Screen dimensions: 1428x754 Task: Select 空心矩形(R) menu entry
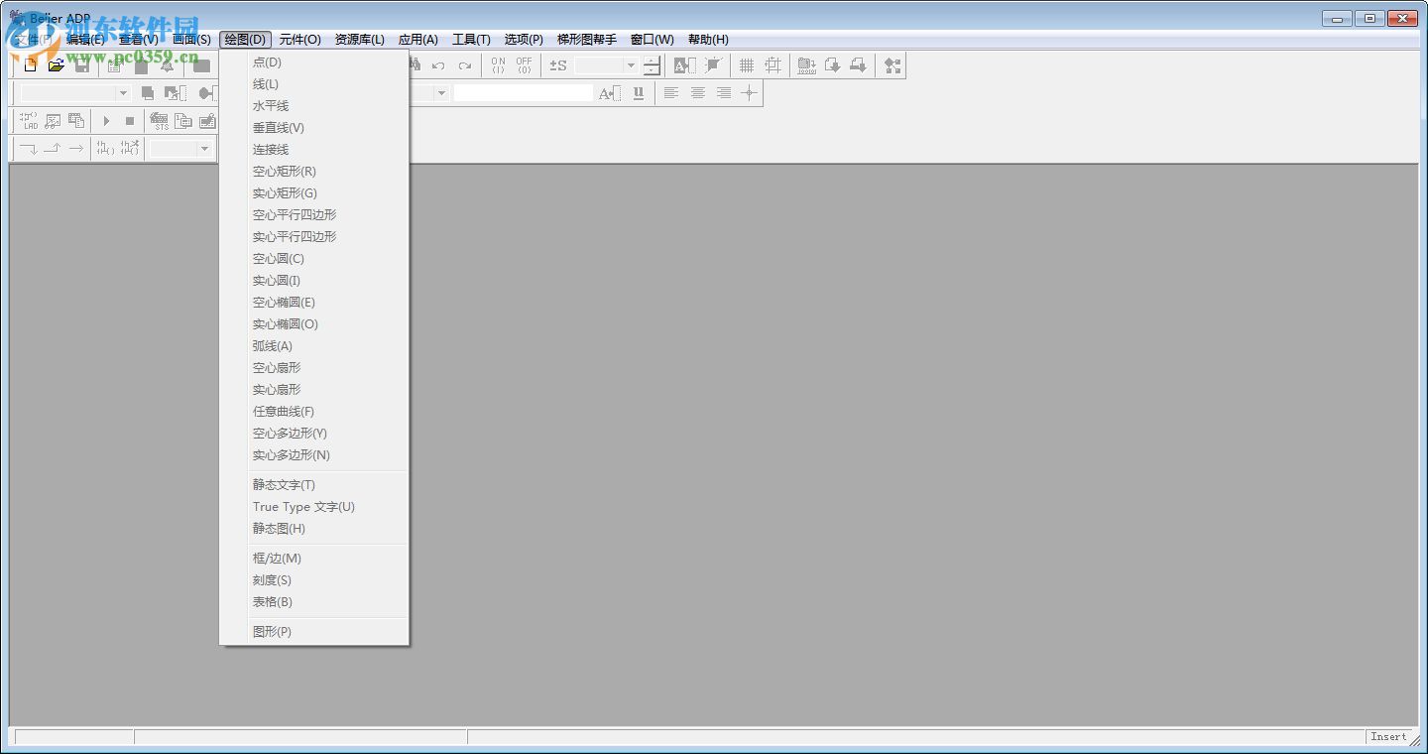click(x=314, y=172)
